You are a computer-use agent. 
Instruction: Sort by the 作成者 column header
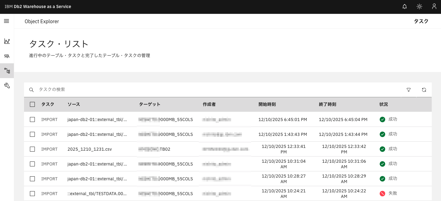(209, 104)
